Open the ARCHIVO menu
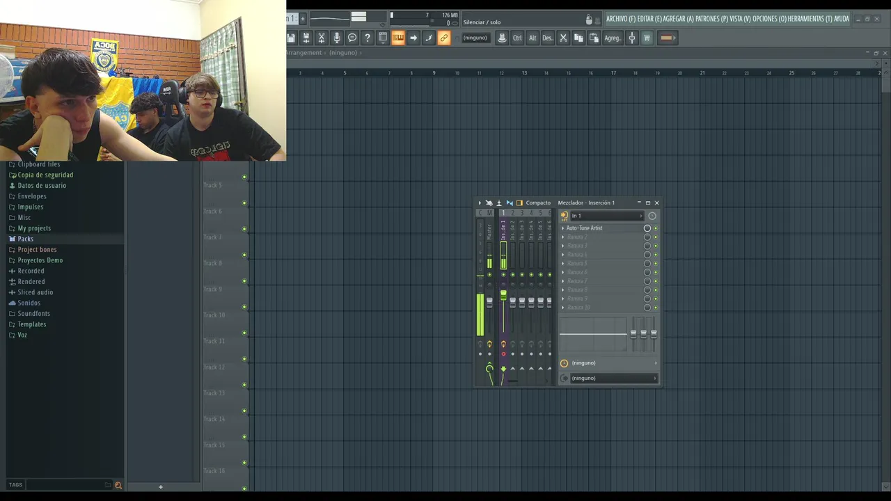Screen dimensions: 891x501 click(621, 19)
